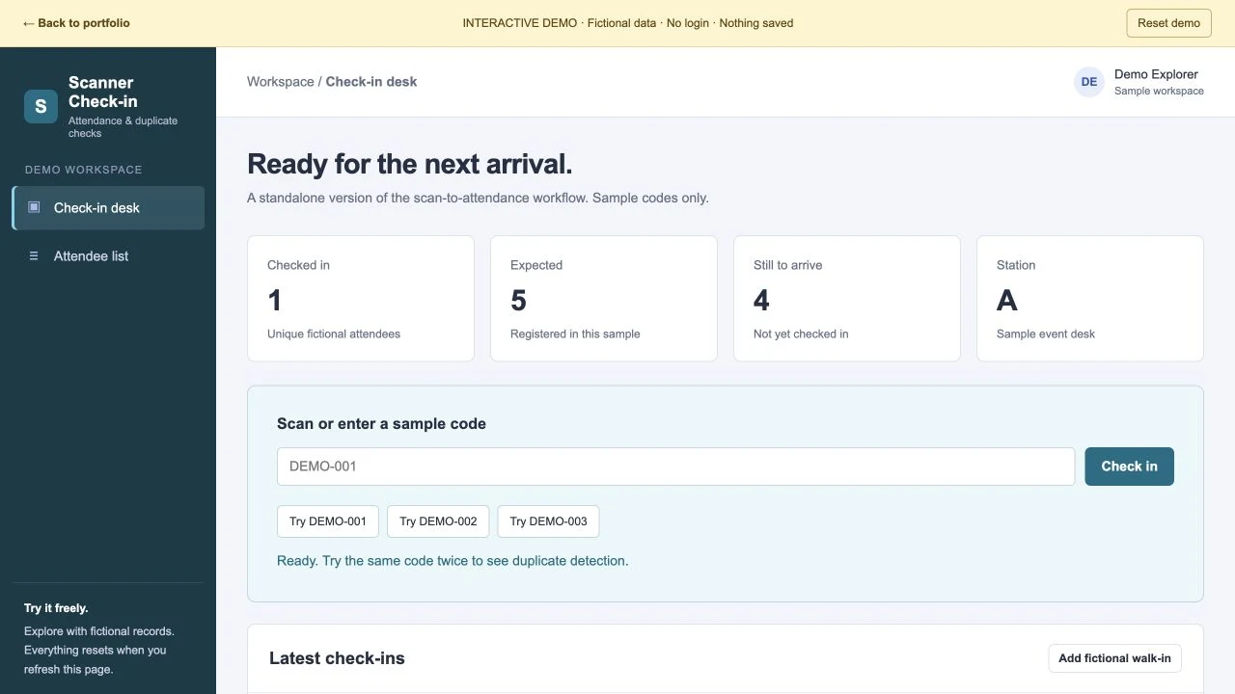This screenshot has height=694, width=1235.
Task: Click the Check in button
Action: click(x=1129, y=467)
